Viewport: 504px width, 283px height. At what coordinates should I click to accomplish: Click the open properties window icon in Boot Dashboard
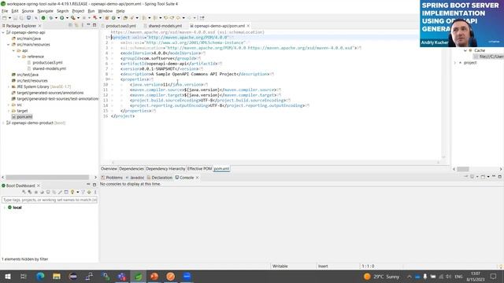[66, 192]
